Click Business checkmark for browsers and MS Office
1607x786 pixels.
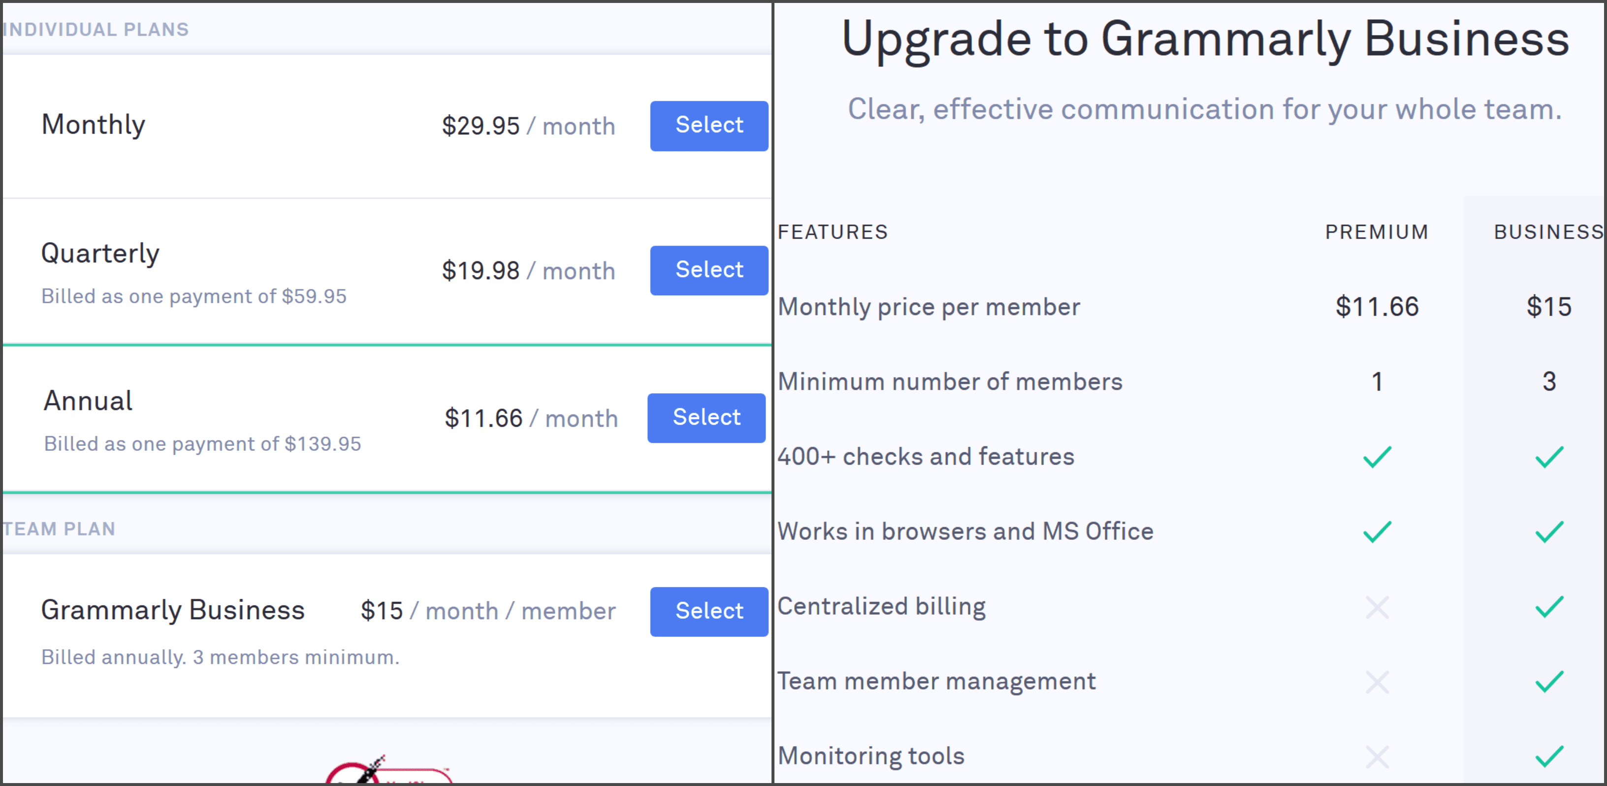pyautogui.click(x=1549, y=532)
